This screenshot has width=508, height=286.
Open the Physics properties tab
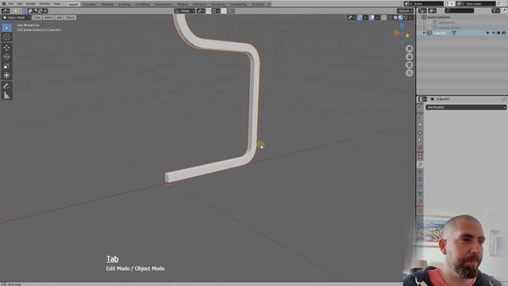[420, 180]
